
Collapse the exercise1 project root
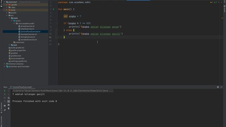[x=4, y=2]
